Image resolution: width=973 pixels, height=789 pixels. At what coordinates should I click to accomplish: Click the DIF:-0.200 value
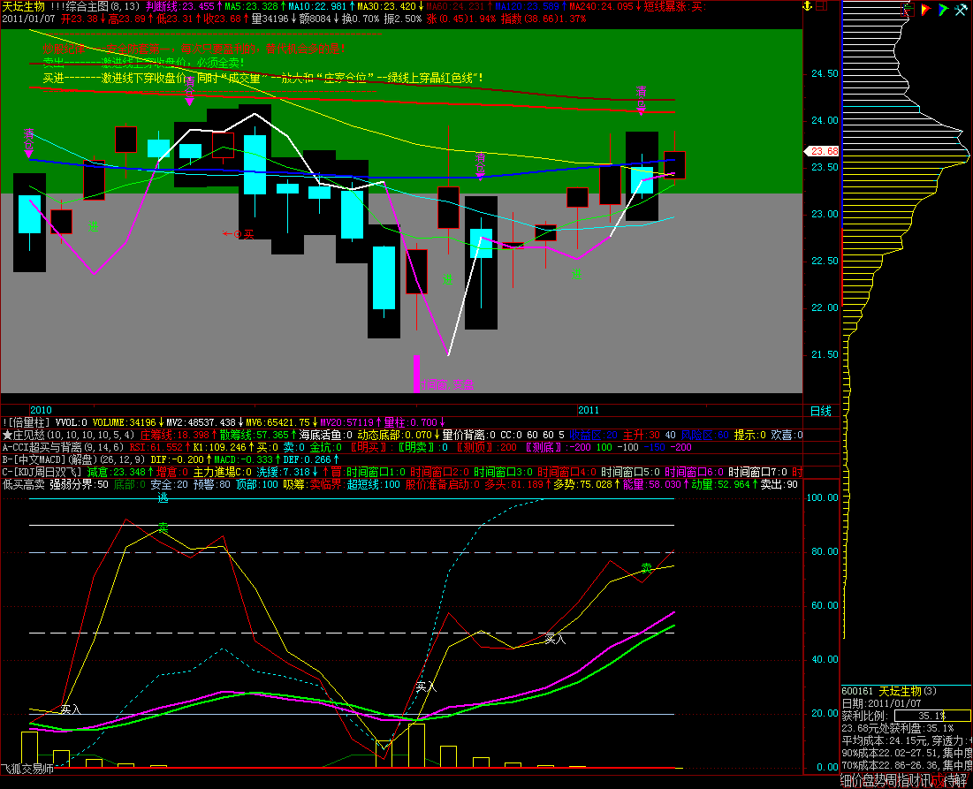point(177,459)
